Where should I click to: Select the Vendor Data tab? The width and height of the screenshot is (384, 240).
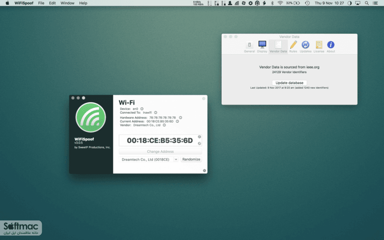[278, 47]
